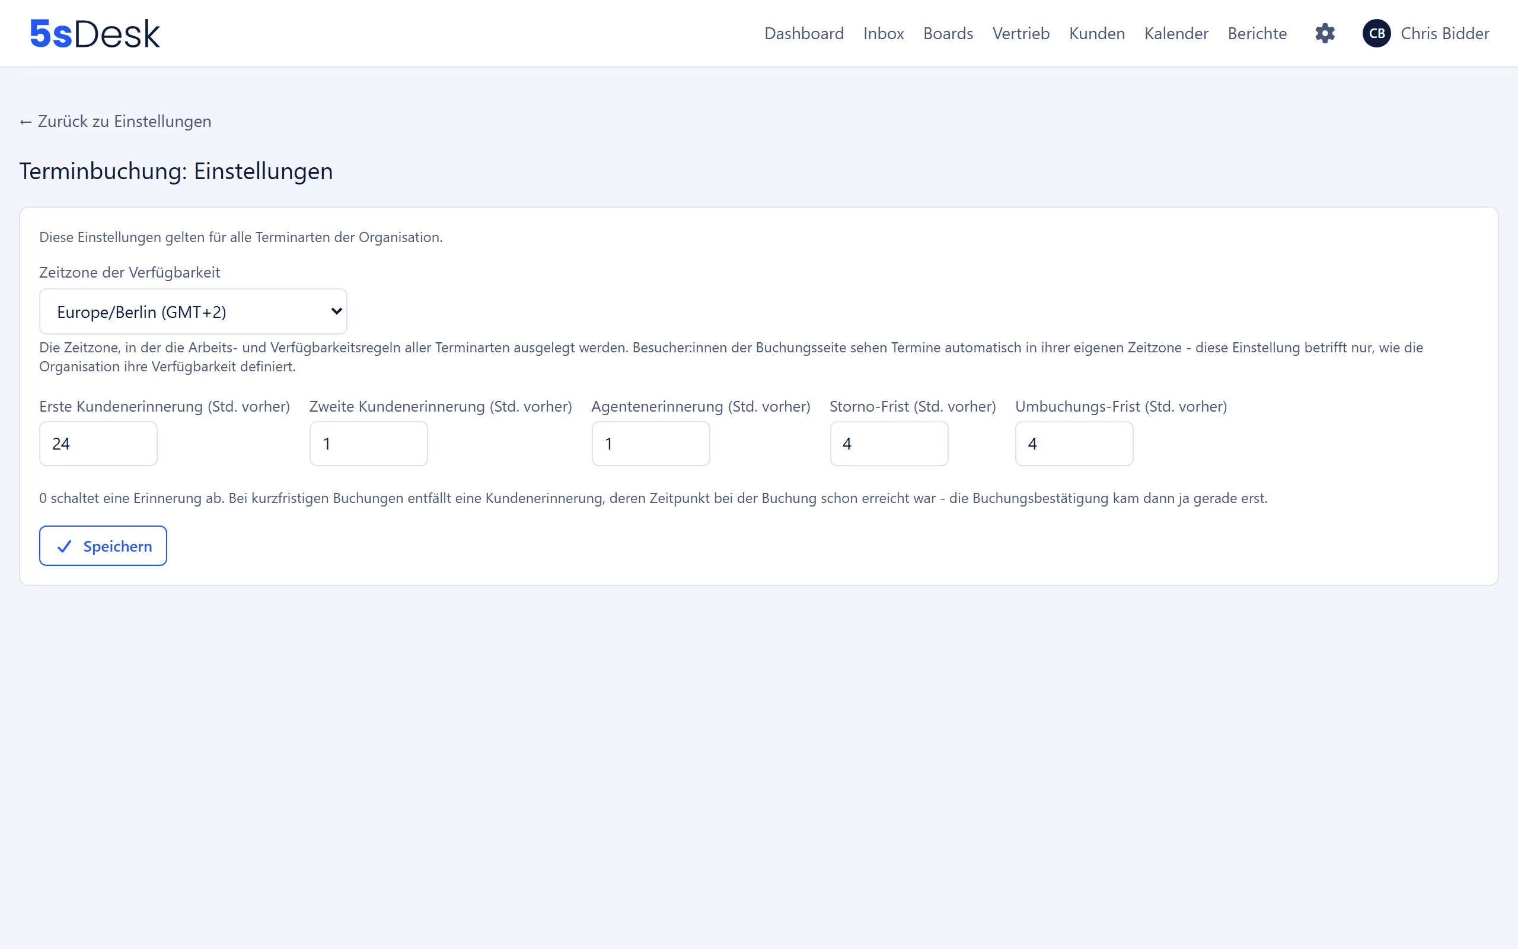Click the Agentenerinnerung hours input
This screenshot has height=949, width=1518.
pos(651,444)
